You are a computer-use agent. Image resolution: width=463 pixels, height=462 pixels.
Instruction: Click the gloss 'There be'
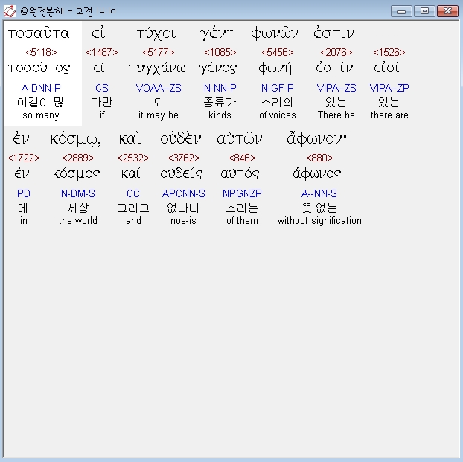[x=336, y=115]
